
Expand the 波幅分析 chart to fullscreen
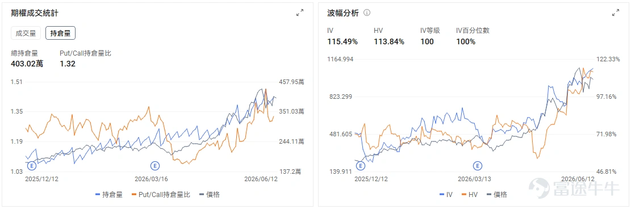click(616, 13)
